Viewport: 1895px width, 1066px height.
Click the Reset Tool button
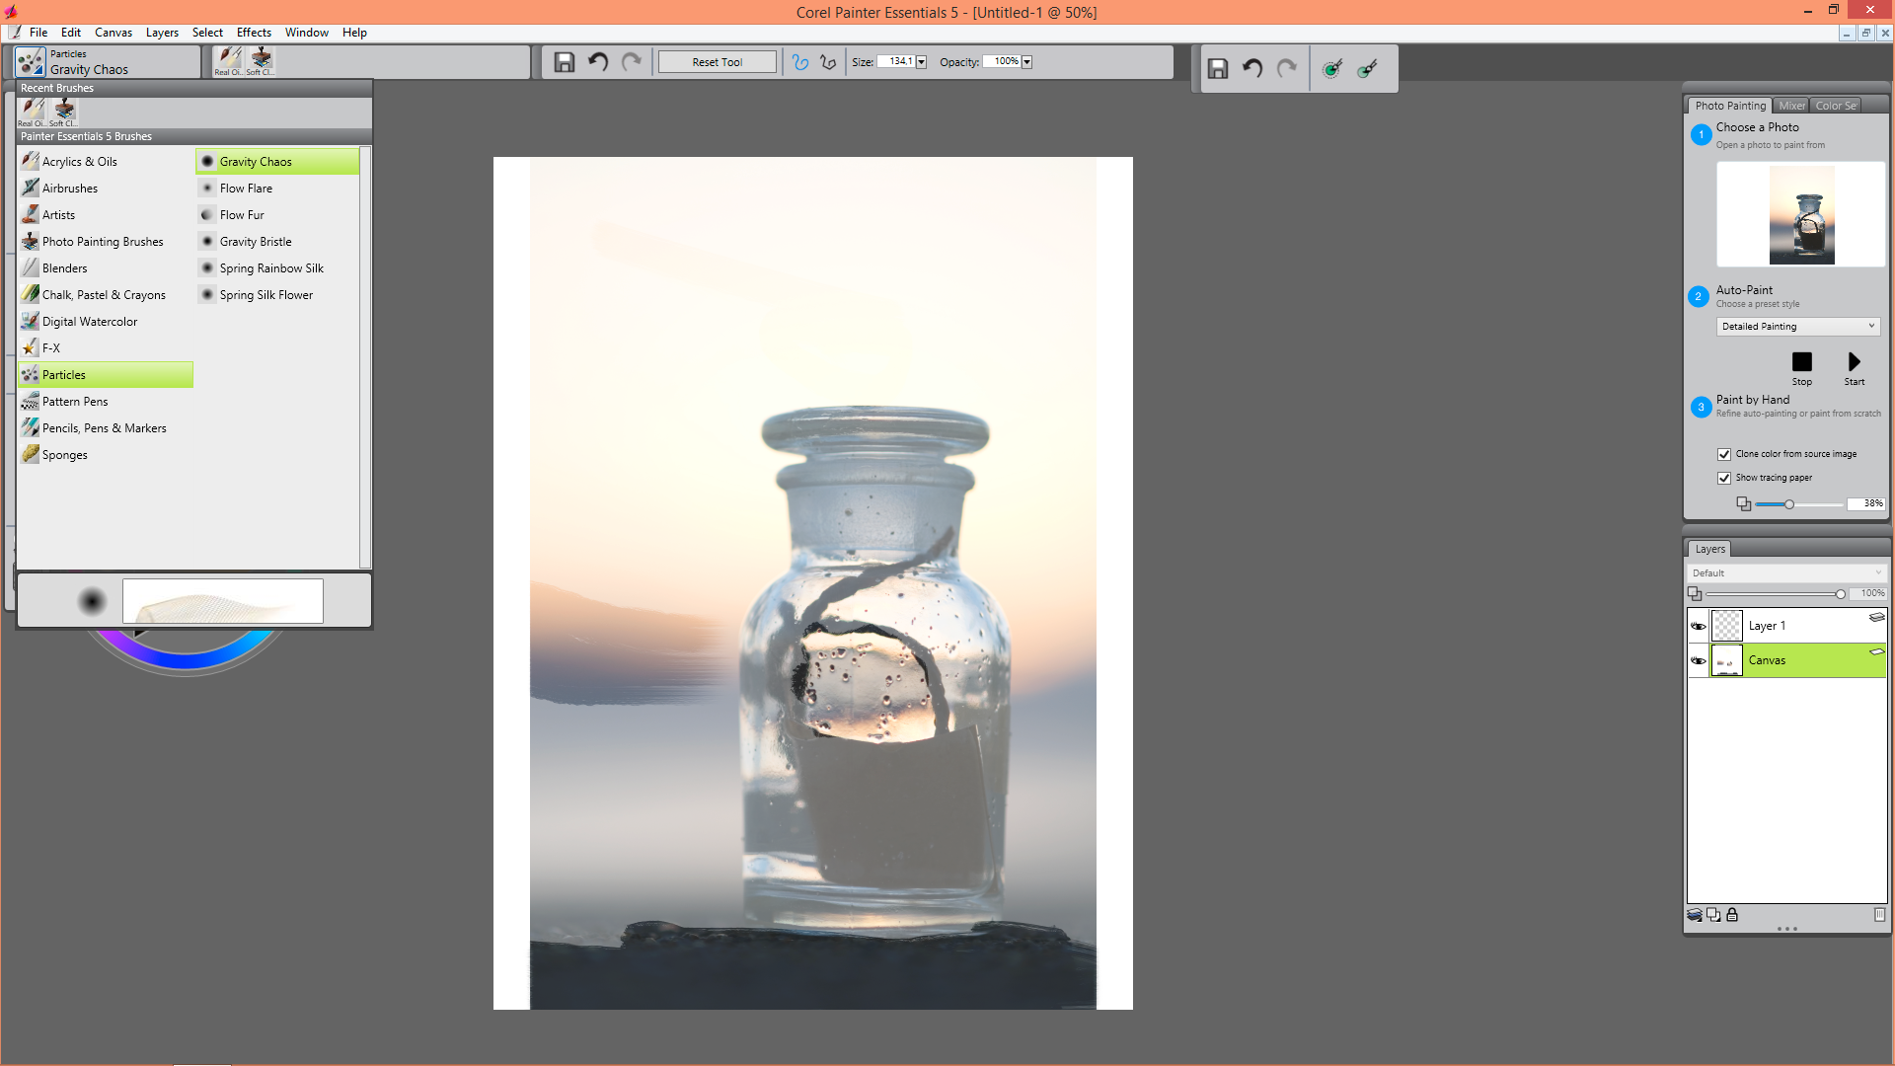click(717, 62)
